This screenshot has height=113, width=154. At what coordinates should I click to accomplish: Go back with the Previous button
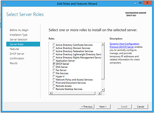click(87, 107)
